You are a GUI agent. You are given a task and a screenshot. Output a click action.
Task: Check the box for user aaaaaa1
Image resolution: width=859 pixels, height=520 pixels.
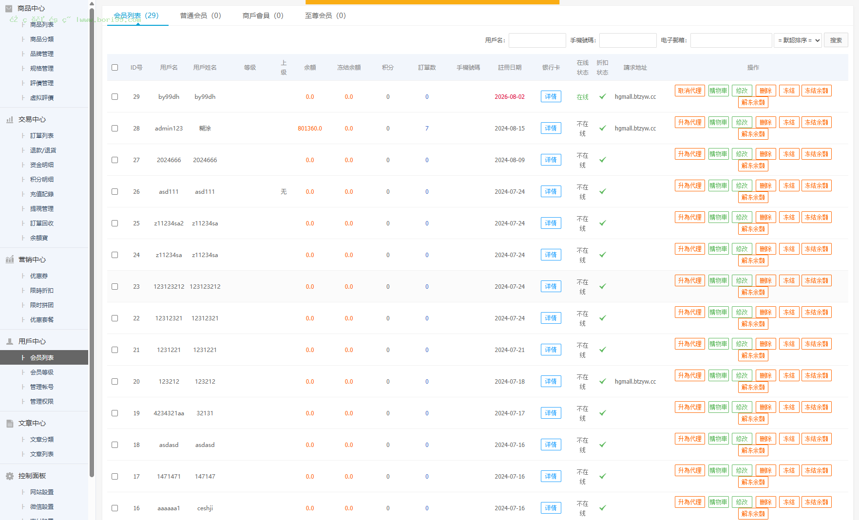115,508
